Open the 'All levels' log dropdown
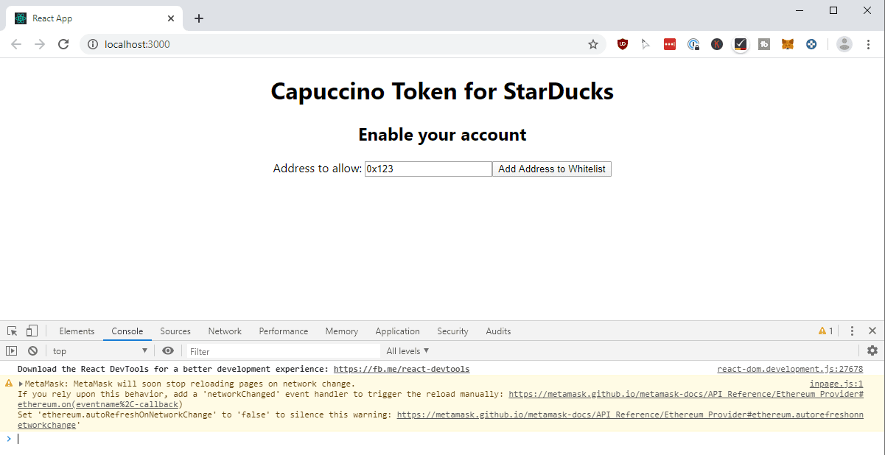This screenshot has width=885, height=455. (x=407, y=351)
